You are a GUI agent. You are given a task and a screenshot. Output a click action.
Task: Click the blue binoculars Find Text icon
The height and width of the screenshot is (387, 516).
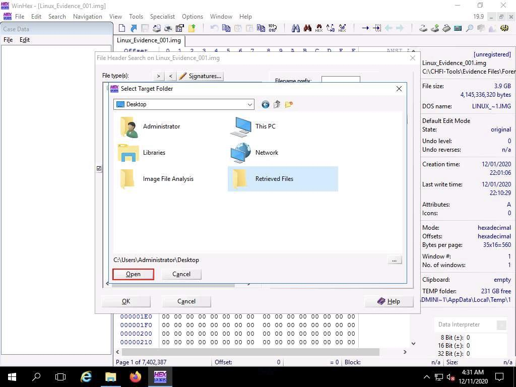295,28
